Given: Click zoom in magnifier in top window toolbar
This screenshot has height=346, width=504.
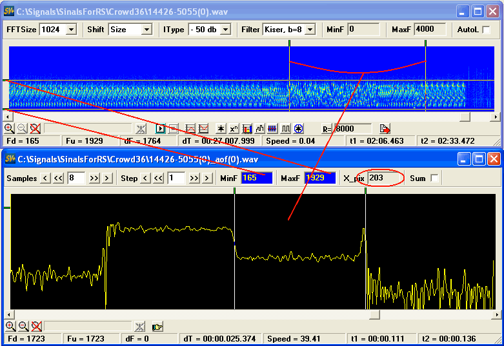Looking at the screenshot, I should (9, 128).
